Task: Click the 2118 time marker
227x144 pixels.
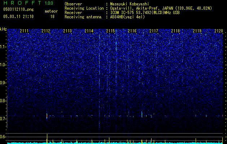Action: [x=175, y=31]
